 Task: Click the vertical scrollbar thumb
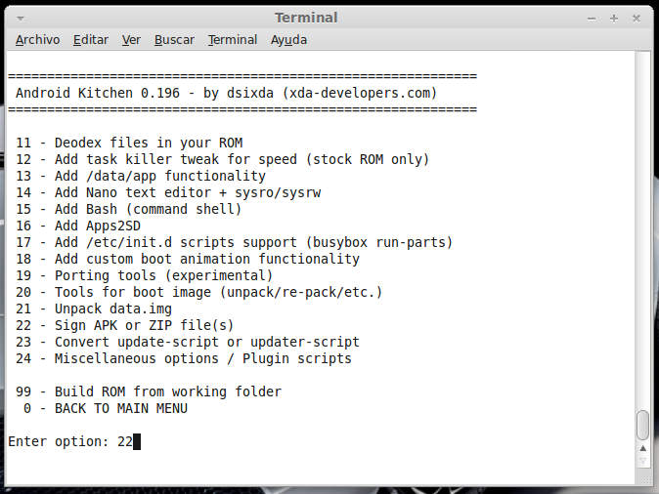pyautogui.click(x=642, y=425)
